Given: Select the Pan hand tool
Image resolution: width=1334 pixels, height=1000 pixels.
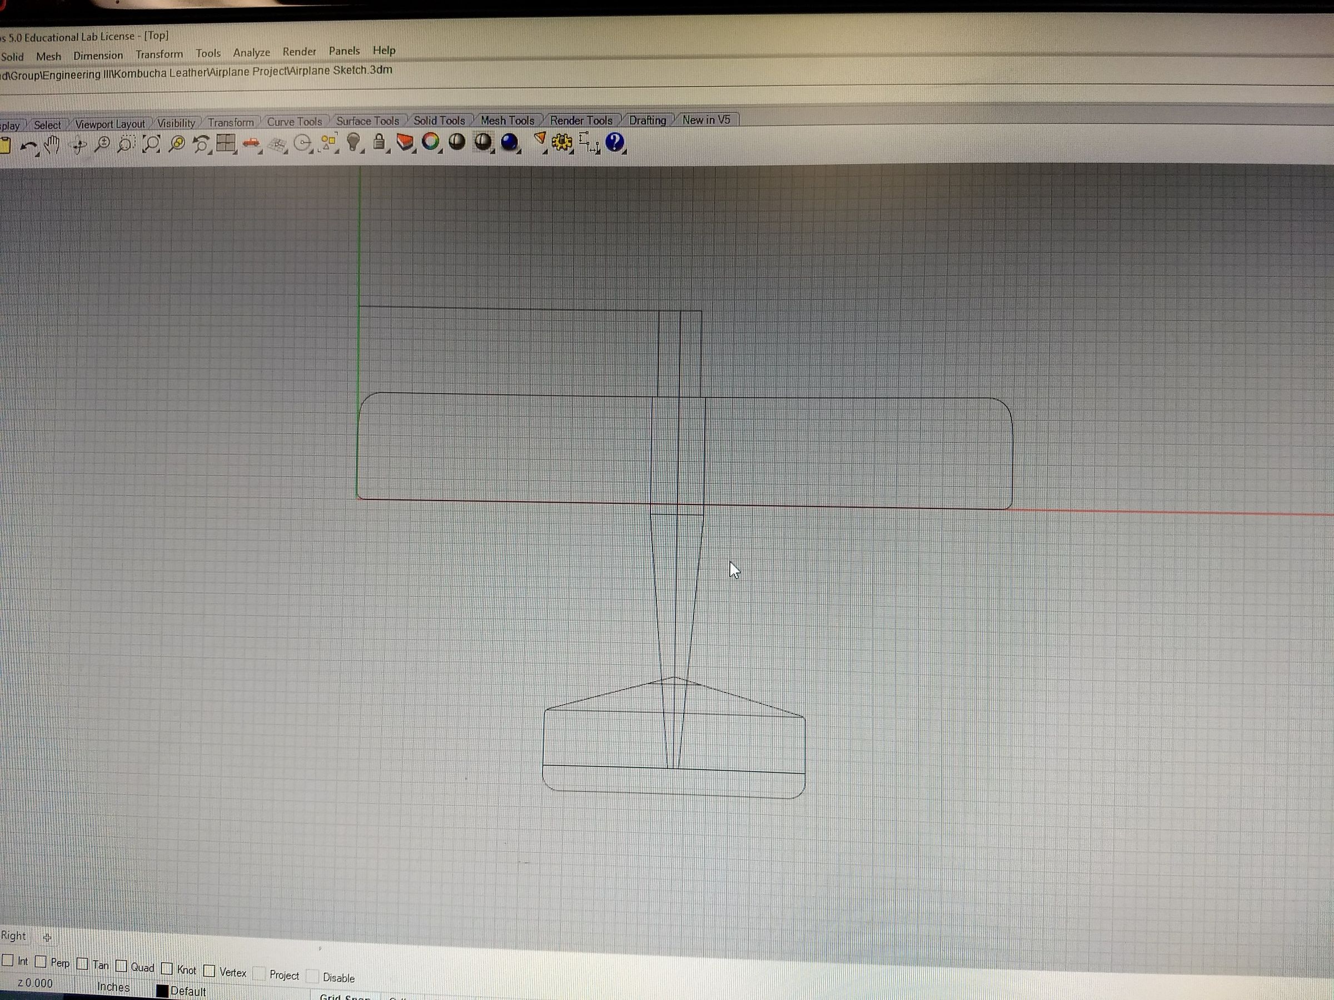Looking at the screenshot, I should (x=52, y=144).
